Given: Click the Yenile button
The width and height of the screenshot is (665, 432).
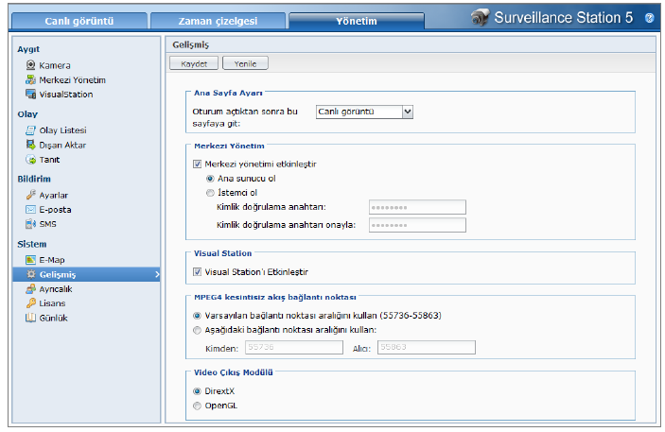Looking at the screenshot, I should point(245,63).
